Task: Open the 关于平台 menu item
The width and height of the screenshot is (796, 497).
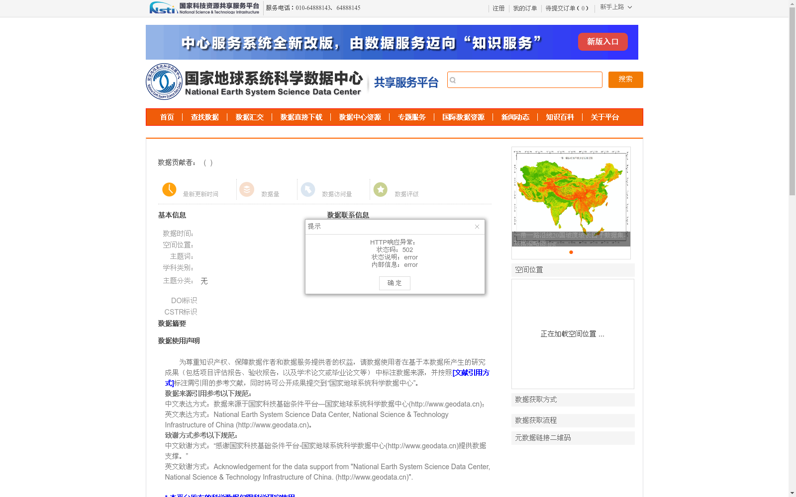Action: 605,117
